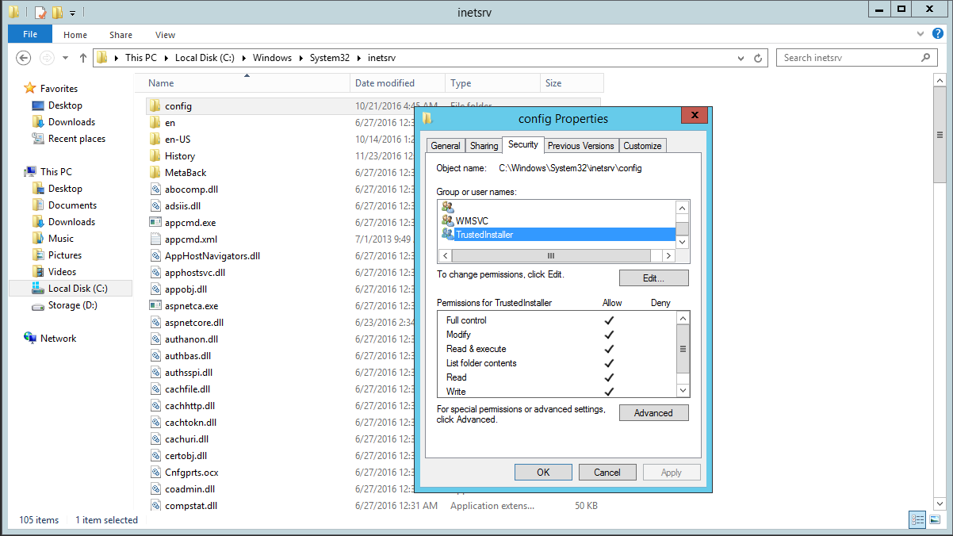
Task: Select the config folder icon in file list
Action: click(x=155, y=106)
